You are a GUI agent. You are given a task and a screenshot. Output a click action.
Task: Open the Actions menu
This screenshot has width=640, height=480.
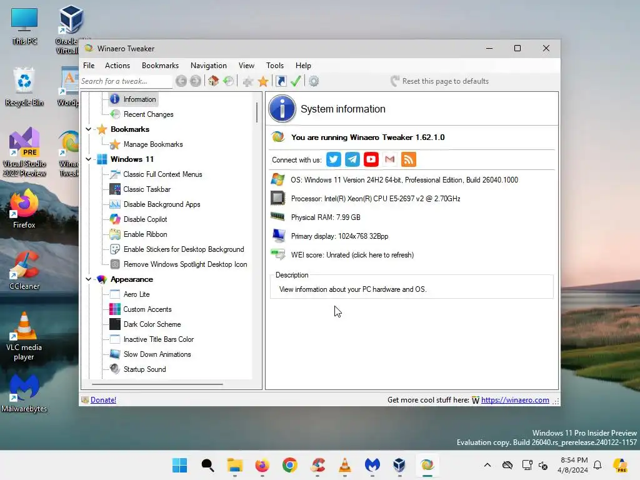(117, 65)
